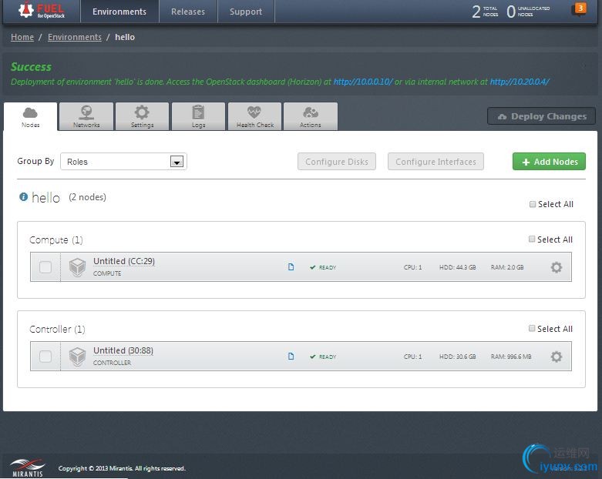
Task: Click the info icon beside hello
Action: tap(23, 197)
